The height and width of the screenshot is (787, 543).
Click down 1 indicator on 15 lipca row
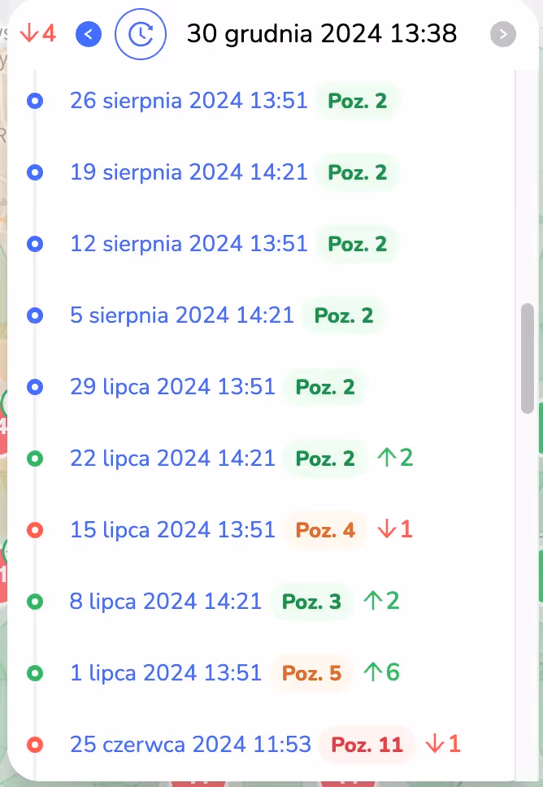click(x=395, y=529)
